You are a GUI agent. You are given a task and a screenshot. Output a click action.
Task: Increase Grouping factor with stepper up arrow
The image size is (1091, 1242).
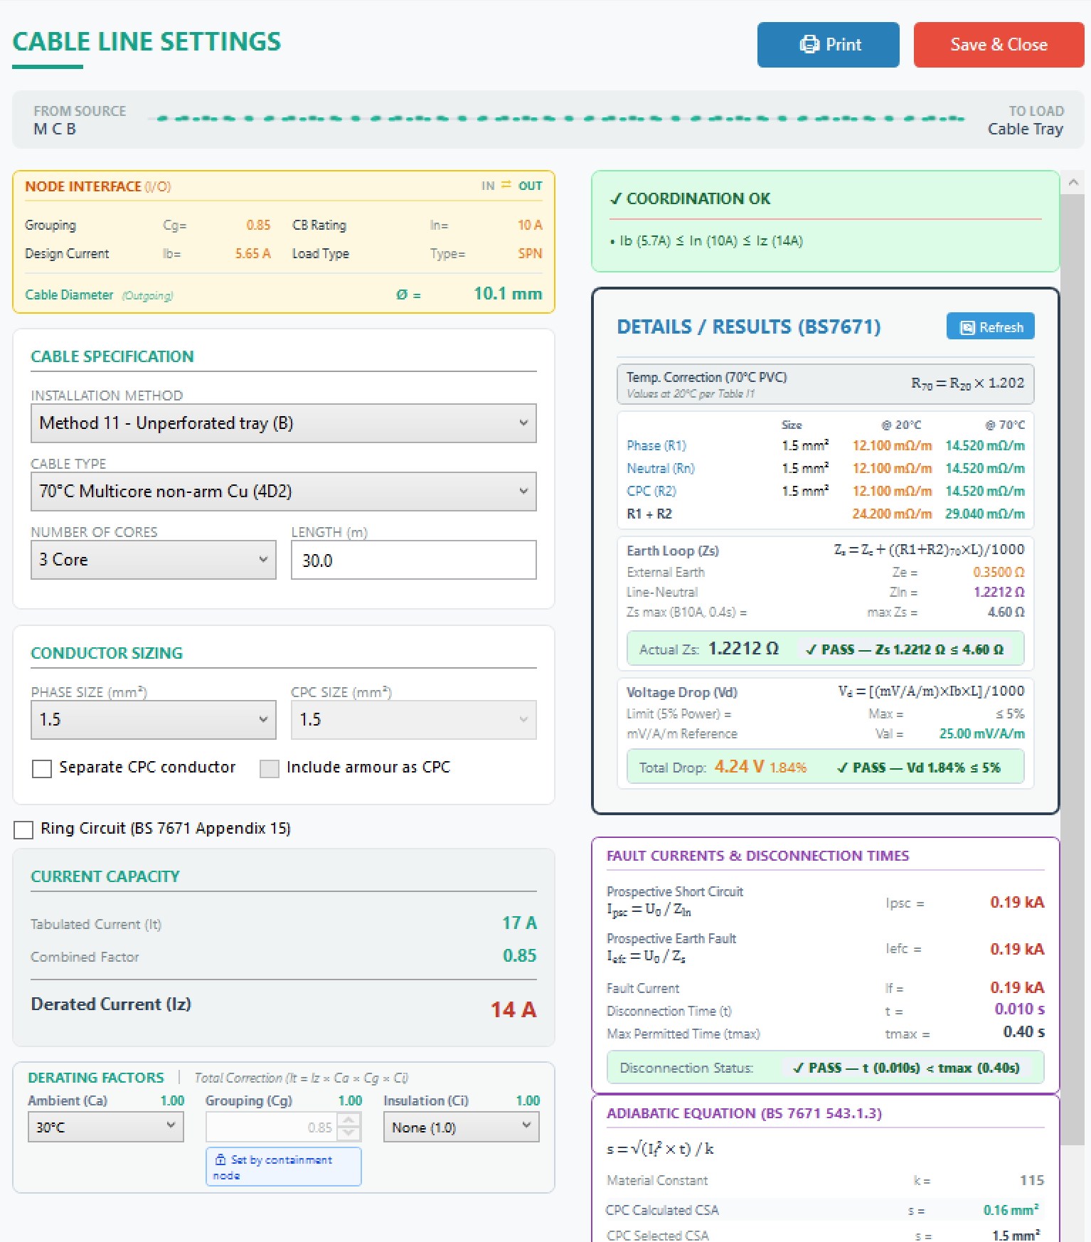tap(348, 1120)
